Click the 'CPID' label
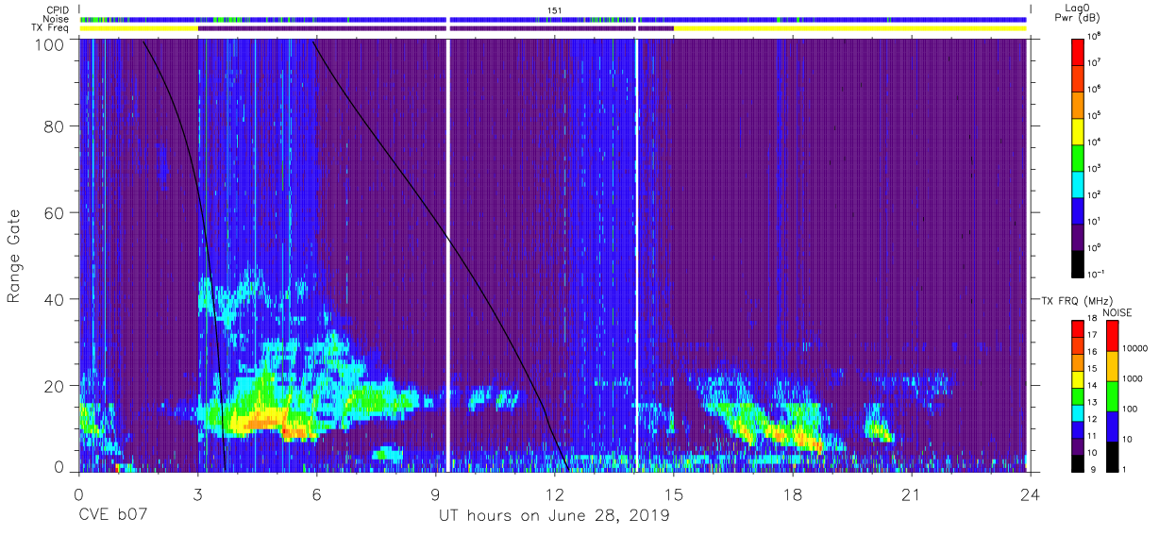Viewport: 1159px width, 535px height. [x=56, y=9]
